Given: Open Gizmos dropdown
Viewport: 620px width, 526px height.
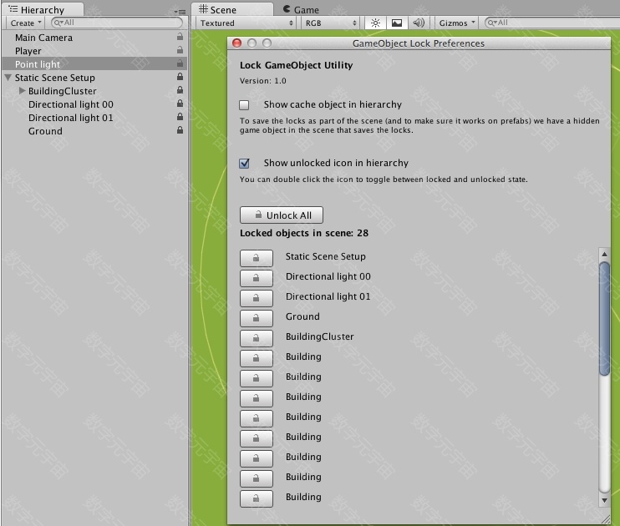Looking at the screenshot, I should 457,23.
